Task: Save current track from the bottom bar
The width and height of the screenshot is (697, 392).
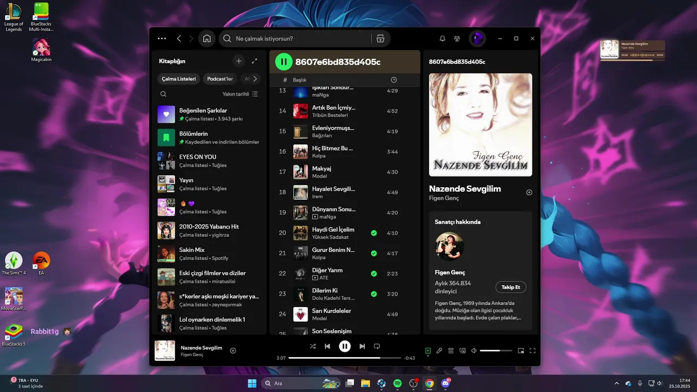Action: click(x=233, y=351)
